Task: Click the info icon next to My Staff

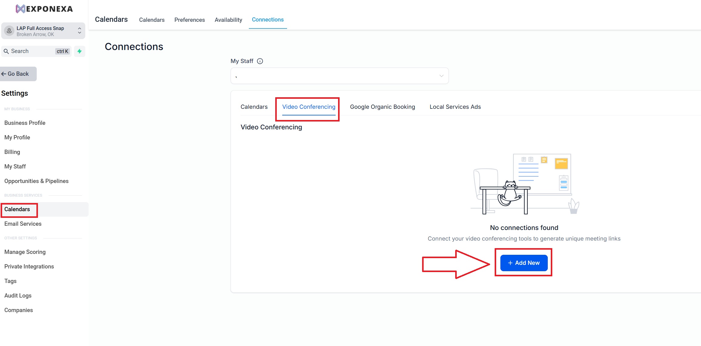Action: point(260,61)
